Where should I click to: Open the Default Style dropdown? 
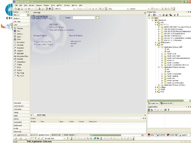(x=64, y=138)
